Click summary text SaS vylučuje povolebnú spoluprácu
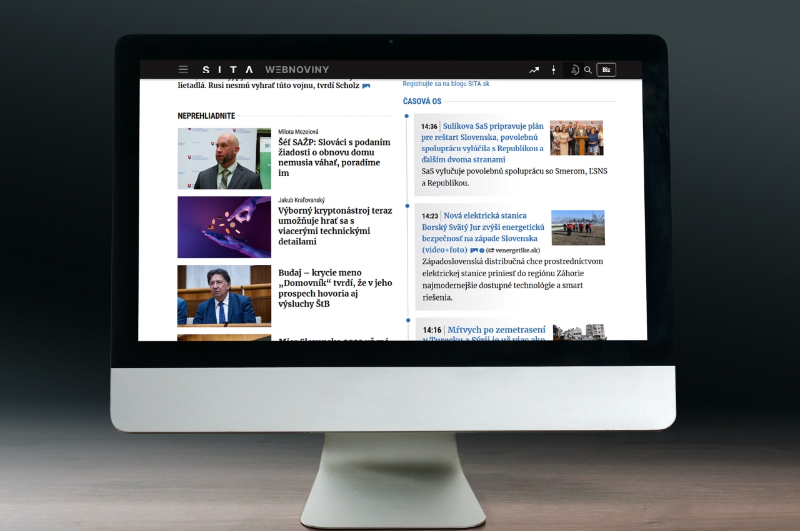Screen dimensions: 800x531 pyautogui.click(x=514, y=177)
